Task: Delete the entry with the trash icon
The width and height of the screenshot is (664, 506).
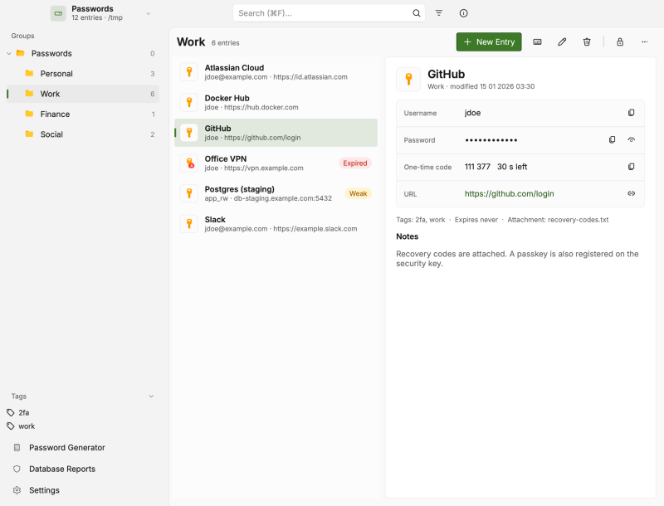Action: point(587,41)
